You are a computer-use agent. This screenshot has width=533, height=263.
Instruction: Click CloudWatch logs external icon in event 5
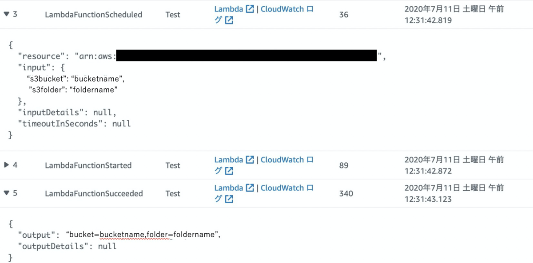(x=229, y=199)
